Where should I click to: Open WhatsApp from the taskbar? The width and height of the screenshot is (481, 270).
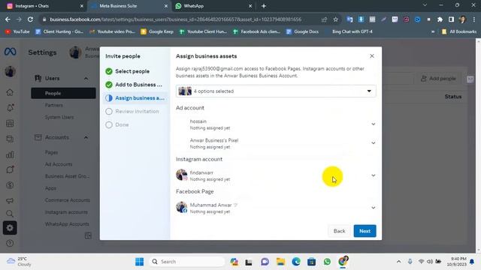327,262
